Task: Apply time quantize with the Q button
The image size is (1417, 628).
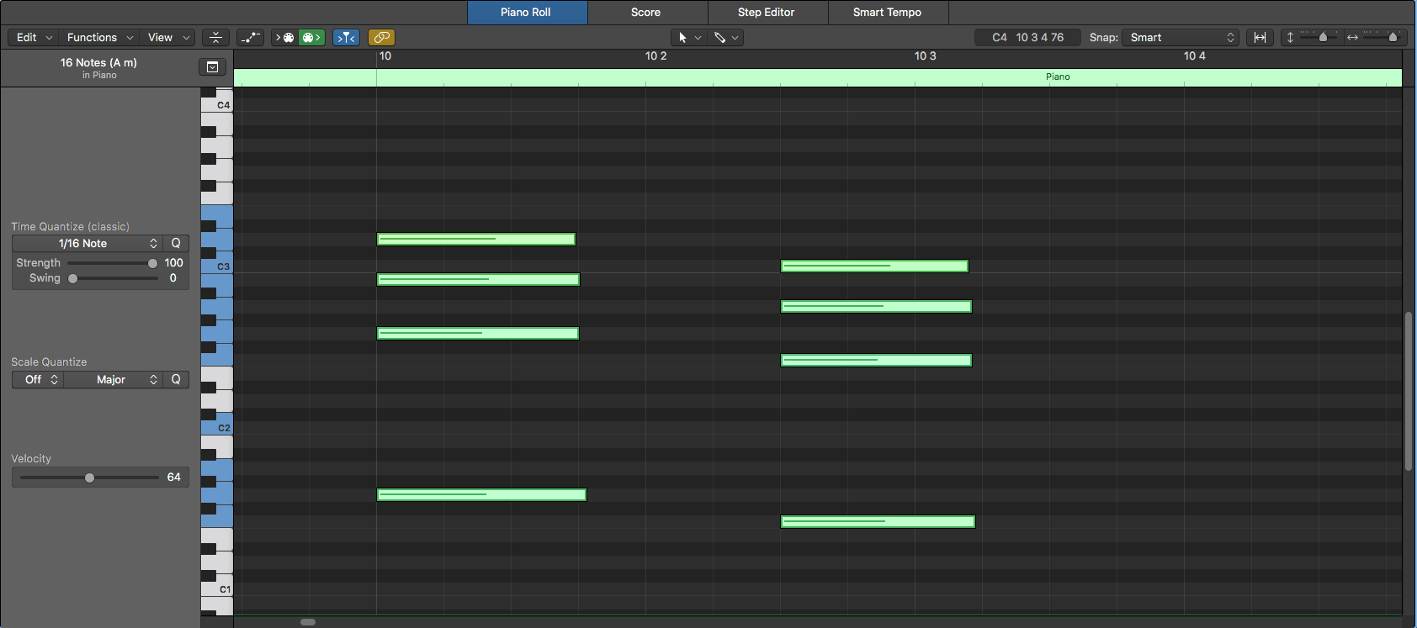Action: 176,244
